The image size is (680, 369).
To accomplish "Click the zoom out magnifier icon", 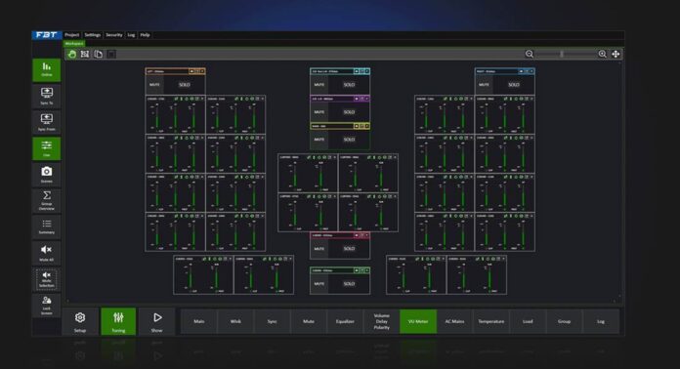I will (530, 54).
